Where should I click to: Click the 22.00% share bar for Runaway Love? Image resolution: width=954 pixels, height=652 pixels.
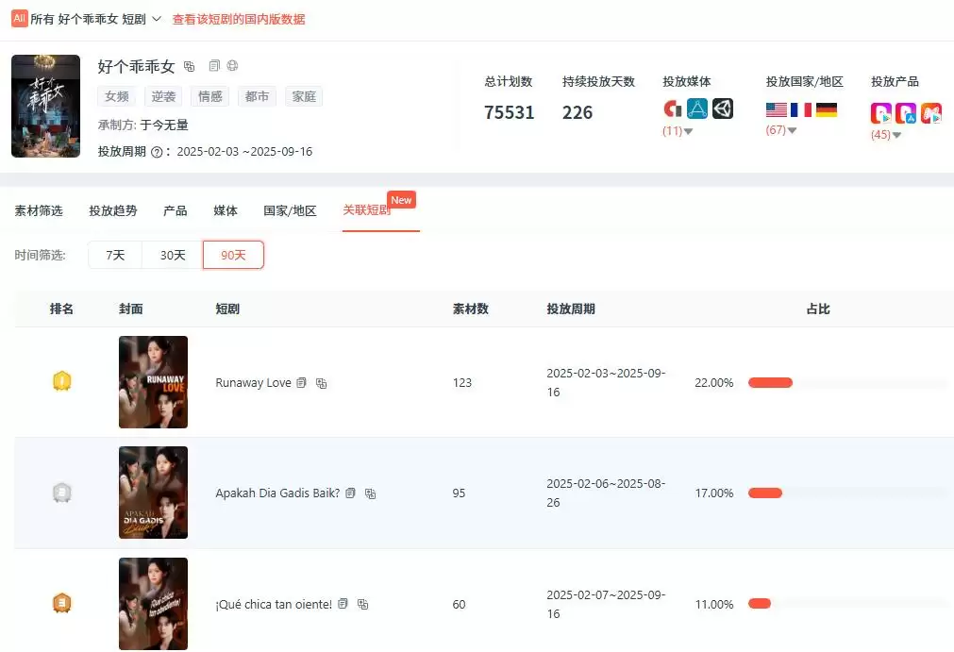point(770,383)
